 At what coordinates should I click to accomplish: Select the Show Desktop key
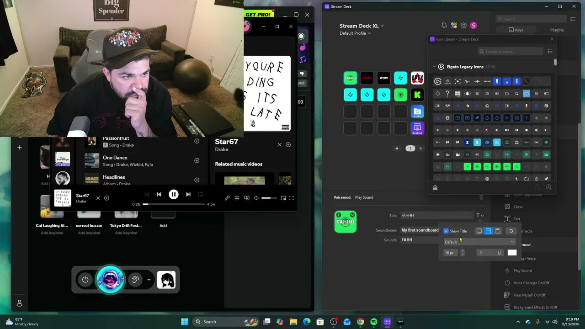click(417, 128)
